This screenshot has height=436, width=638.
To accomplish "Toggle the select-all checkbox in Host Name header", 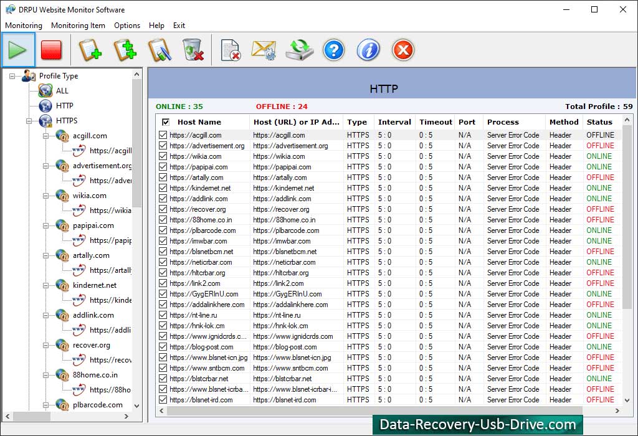I will [x=166, y=122].
